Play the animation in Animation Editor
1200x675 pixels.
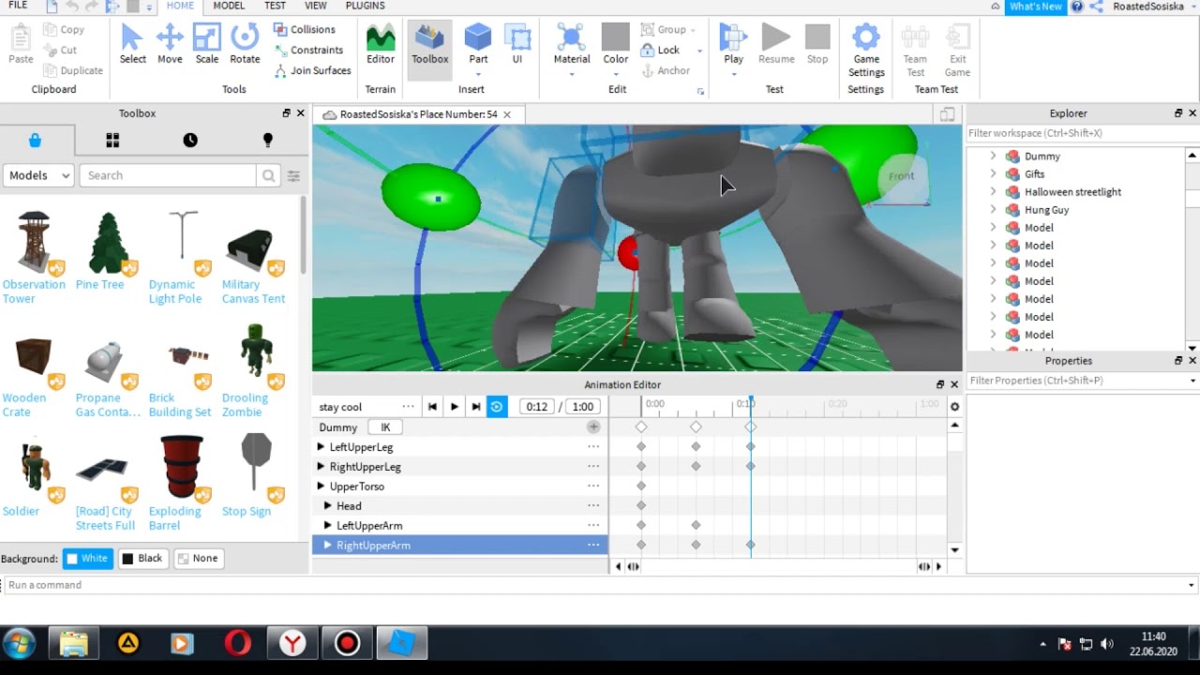(x=454, y=407)
